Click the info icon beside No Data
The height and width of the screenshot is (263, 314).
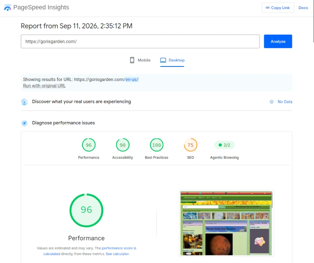pos(271,102)
